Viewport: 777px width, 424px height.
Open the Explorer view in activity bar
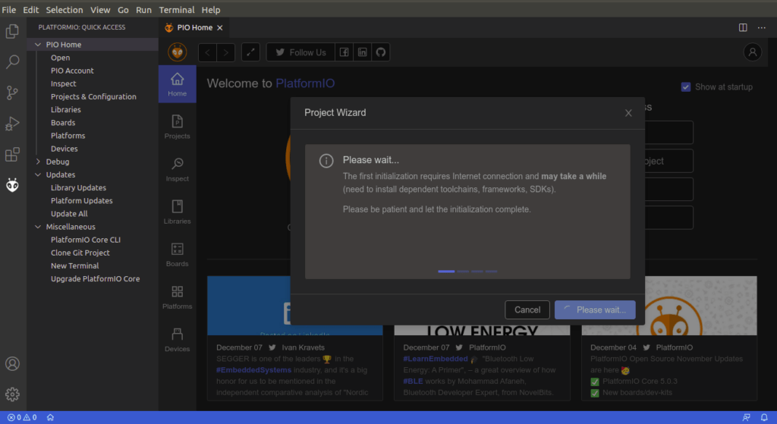tap(12, 31)
